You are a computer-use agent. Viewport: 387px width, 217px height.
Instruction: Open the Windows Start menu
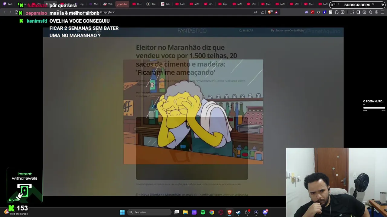coord(122,212)
